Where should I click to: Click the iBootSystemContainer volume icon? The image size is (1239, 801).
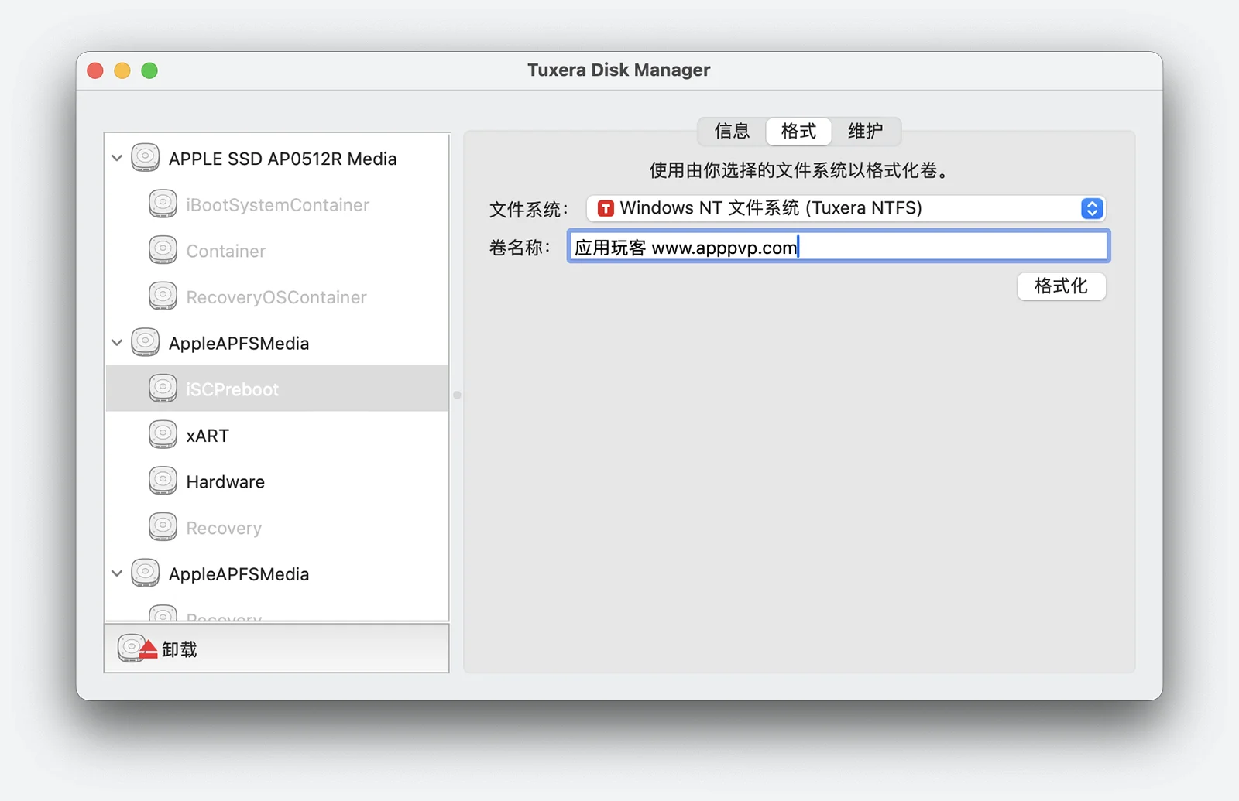163,204
